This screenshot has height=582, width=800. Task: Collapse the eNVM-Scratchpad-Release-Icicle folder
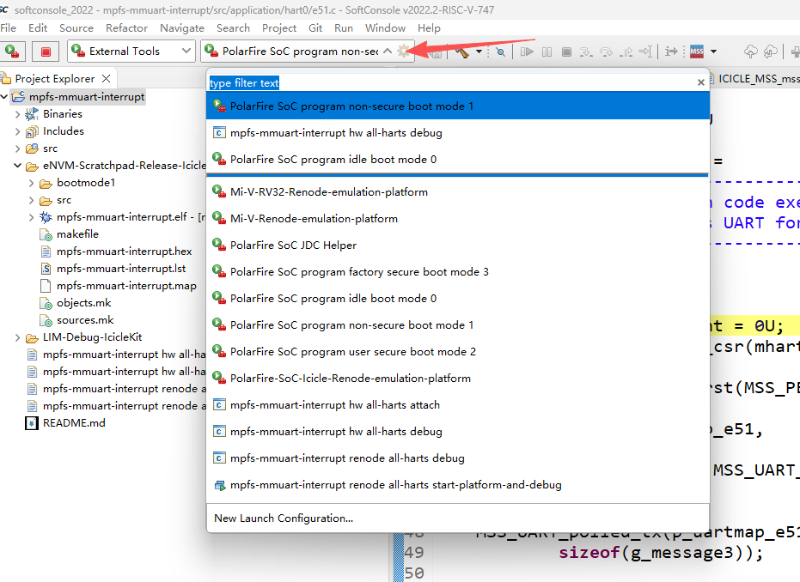(x=18, y=166)
